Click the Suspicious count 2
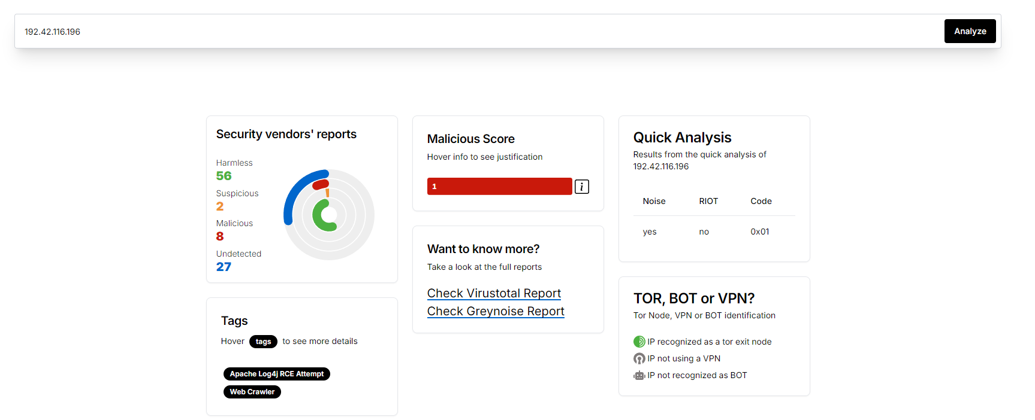1035x420 pixels. click(x=220, y=206)
